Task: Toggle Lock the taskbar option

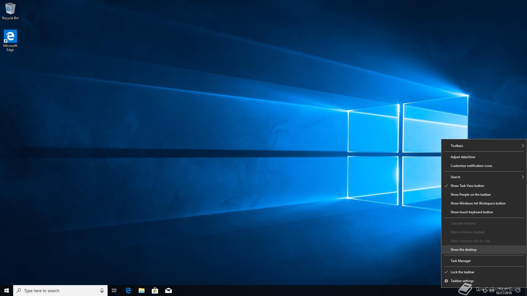Action: [x=462, y=272]
